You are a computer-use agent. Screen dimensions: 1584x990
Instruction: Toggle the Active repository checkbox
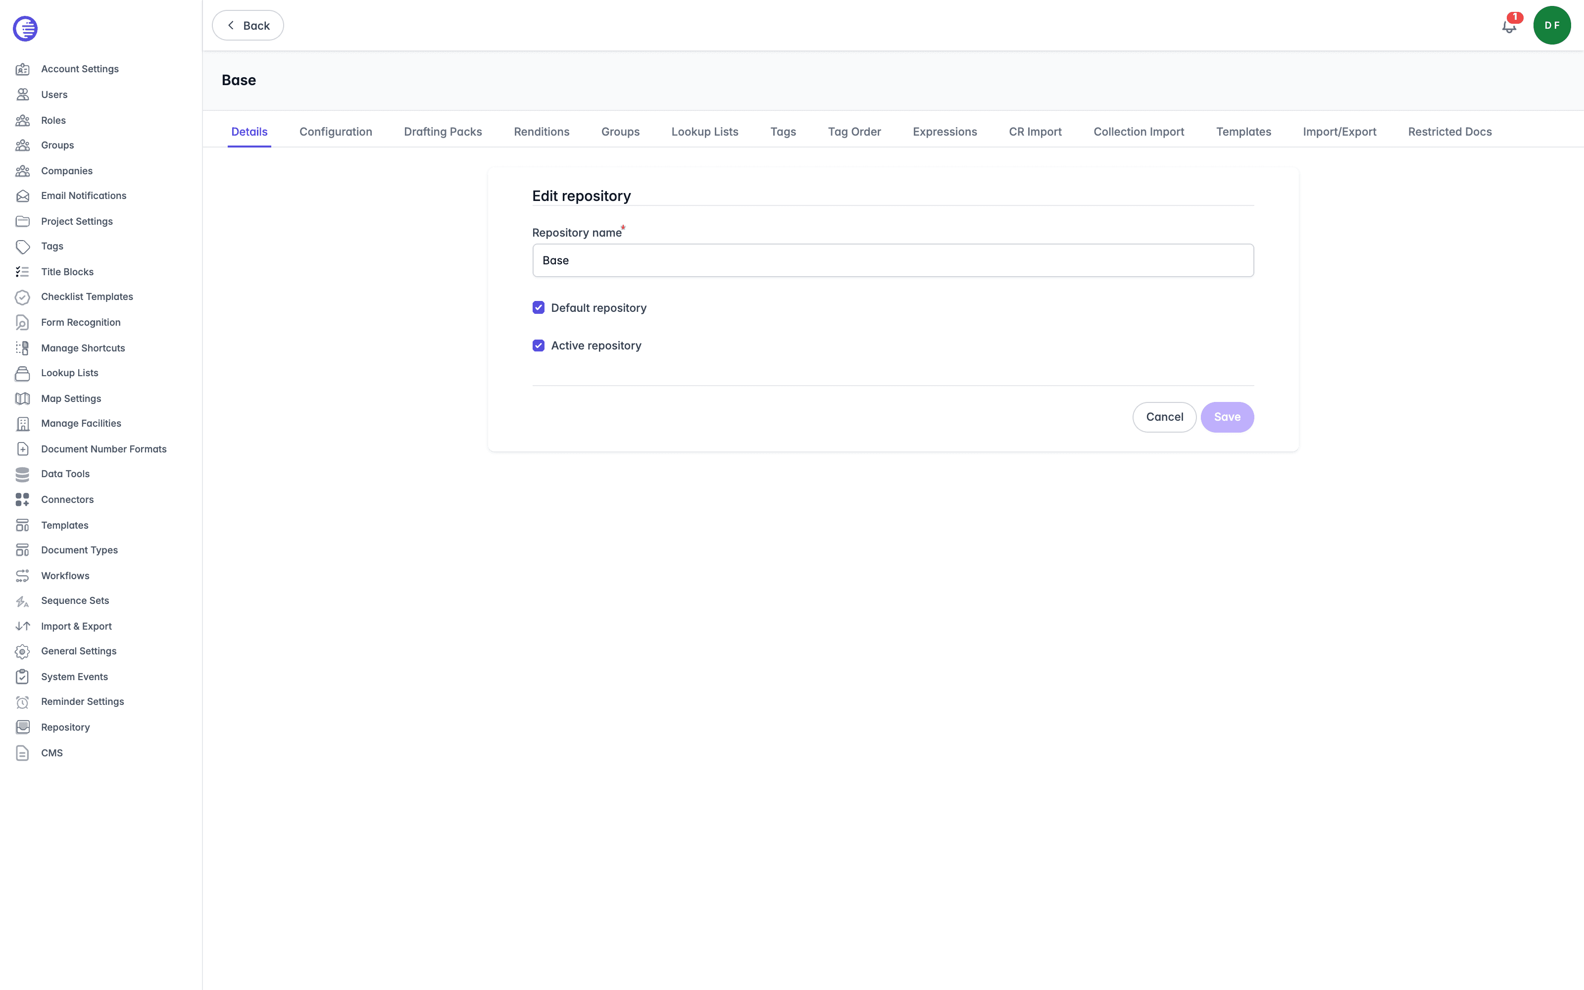tap(538, 346)
